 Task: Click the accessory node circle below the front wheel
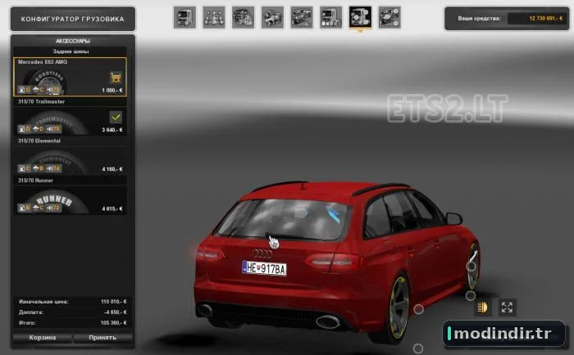click(x=471, y=295)
